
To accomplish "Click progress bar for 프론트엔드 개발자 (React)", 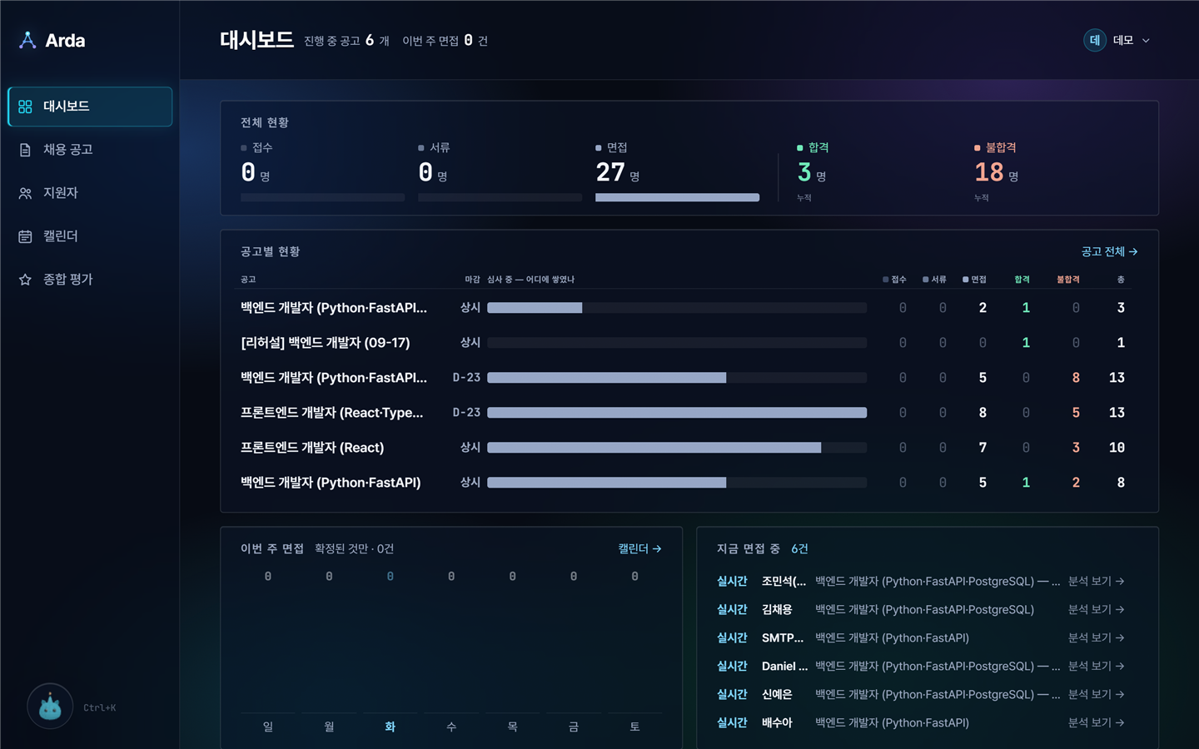I will pyautogui.click(x=677, y=448).
